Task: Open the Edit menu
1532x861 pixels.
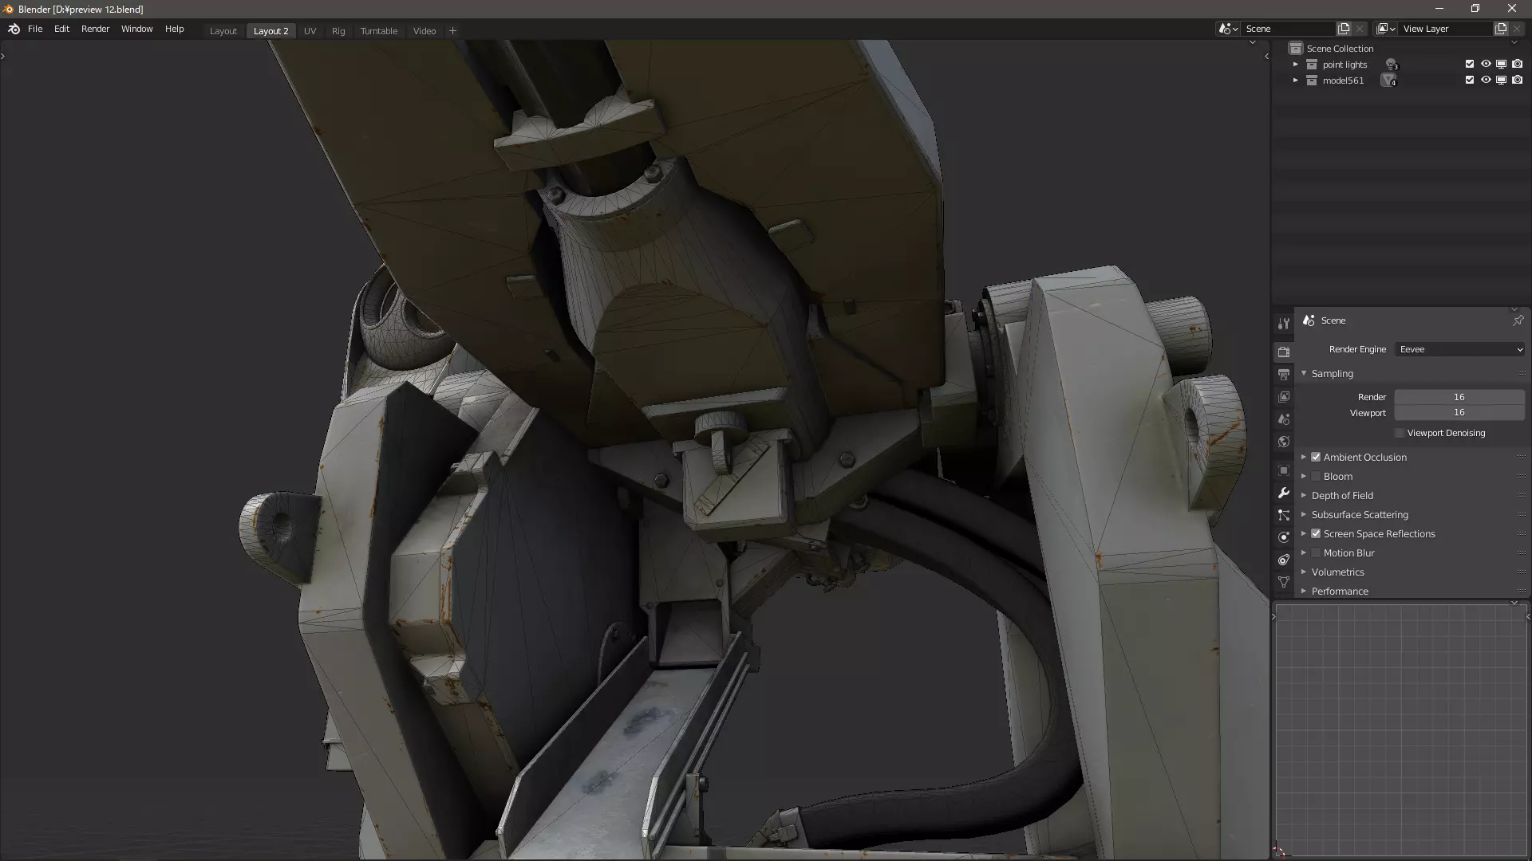Action: [x=61, y=29]
